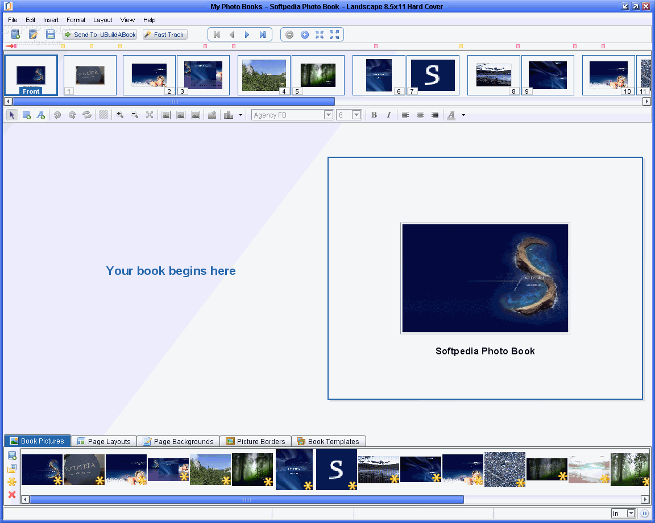Select page 1 thumbnail in page strip

pos(90,76)
